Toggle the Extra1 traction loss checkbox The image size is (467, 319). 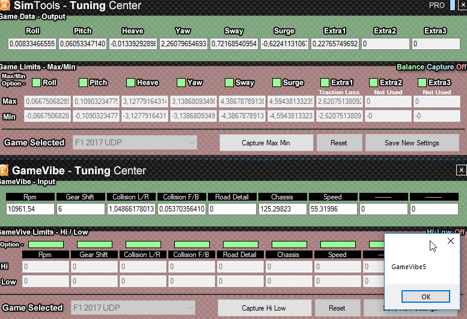click(325, 83)
